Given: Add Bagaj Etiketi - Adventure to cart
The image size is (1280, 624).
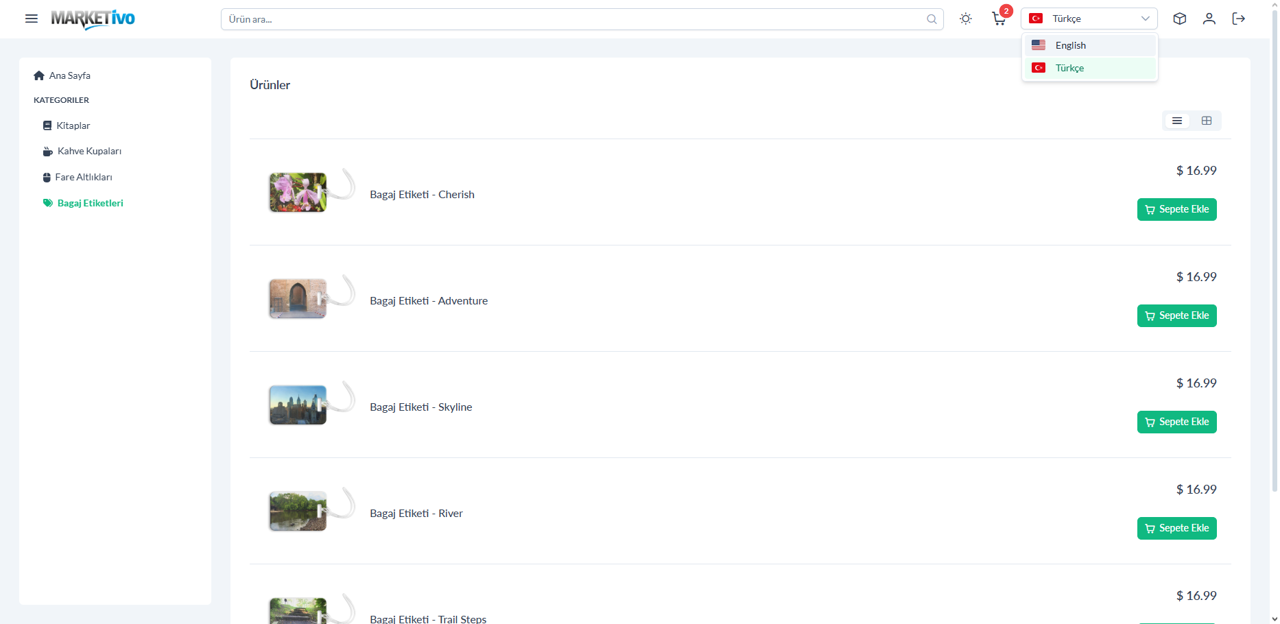Looking at the screenshot, I should (x=1177, y=315).
